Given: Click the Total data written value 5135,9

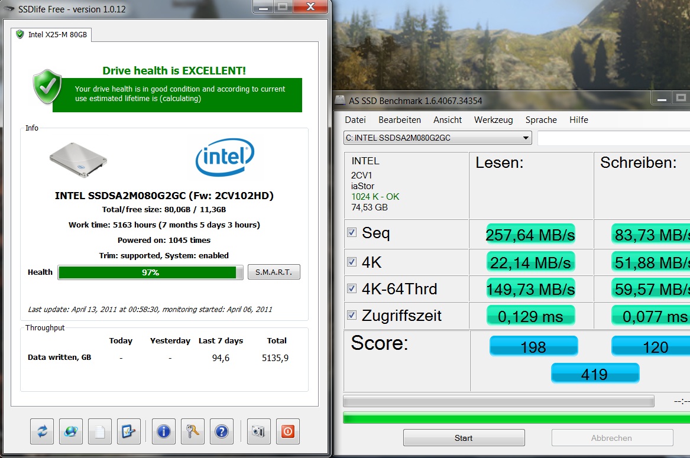Looking at the screenshot, I should click(x=276, y=358).
